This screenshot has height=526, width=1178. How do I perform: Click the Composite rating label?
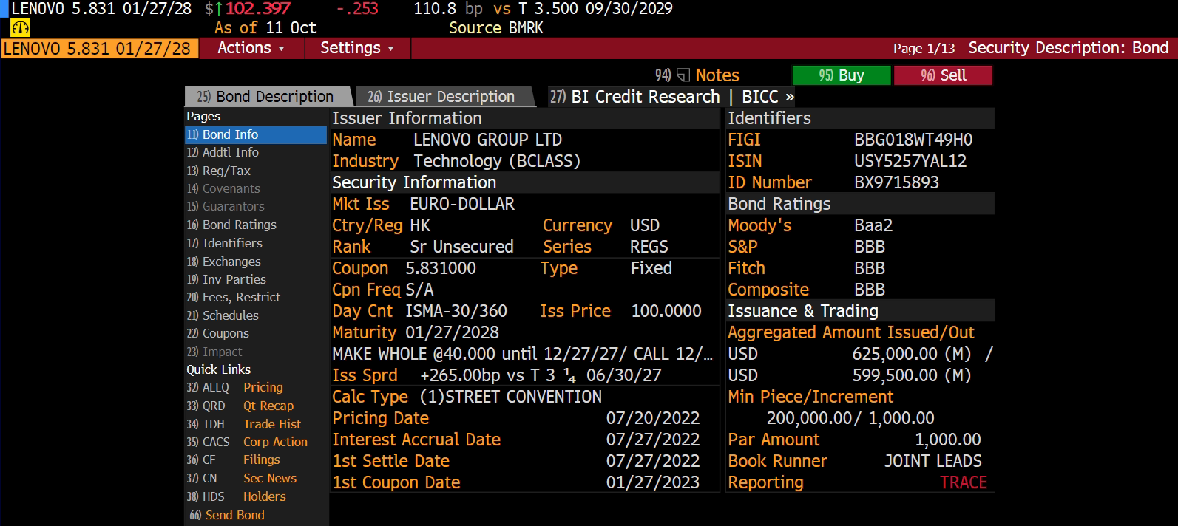(x=768, y=290)
